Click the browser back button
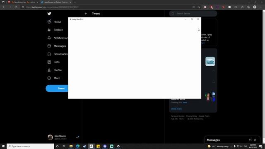Screen dimensions: 265x149 (4, 7)
